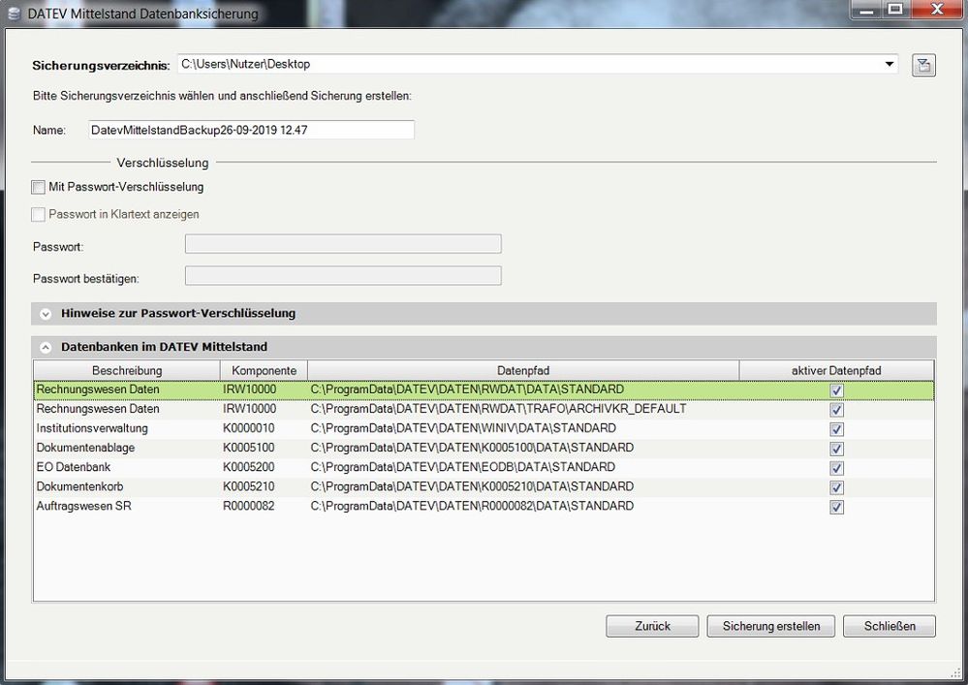Enable Mit Passwort-Verschlüsselung checkbox
968x685 pixels.
tap(39, 187)
